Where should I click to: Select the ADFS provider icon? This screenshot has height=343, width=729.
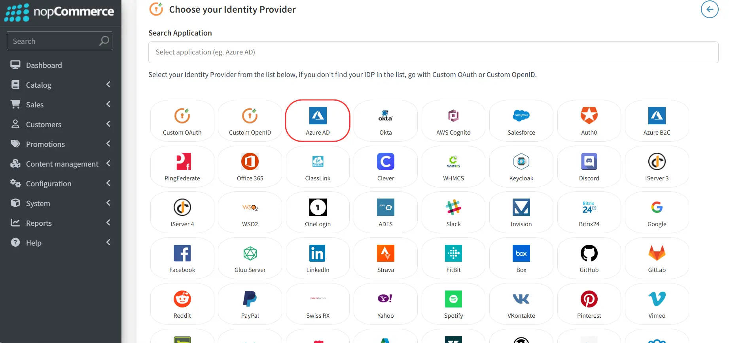click(386, 207)
